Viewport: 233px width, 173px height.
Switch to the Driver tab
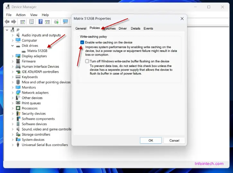tap(122, 28)
